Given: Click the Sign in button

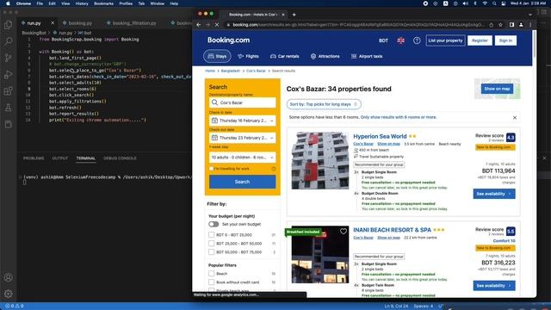Looking at the screenshot, I should [505, 40].
